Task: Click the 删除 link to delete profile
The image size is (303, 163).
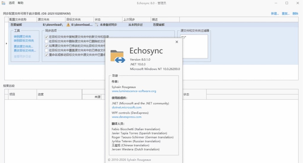Action: click(x=295, y=14)
